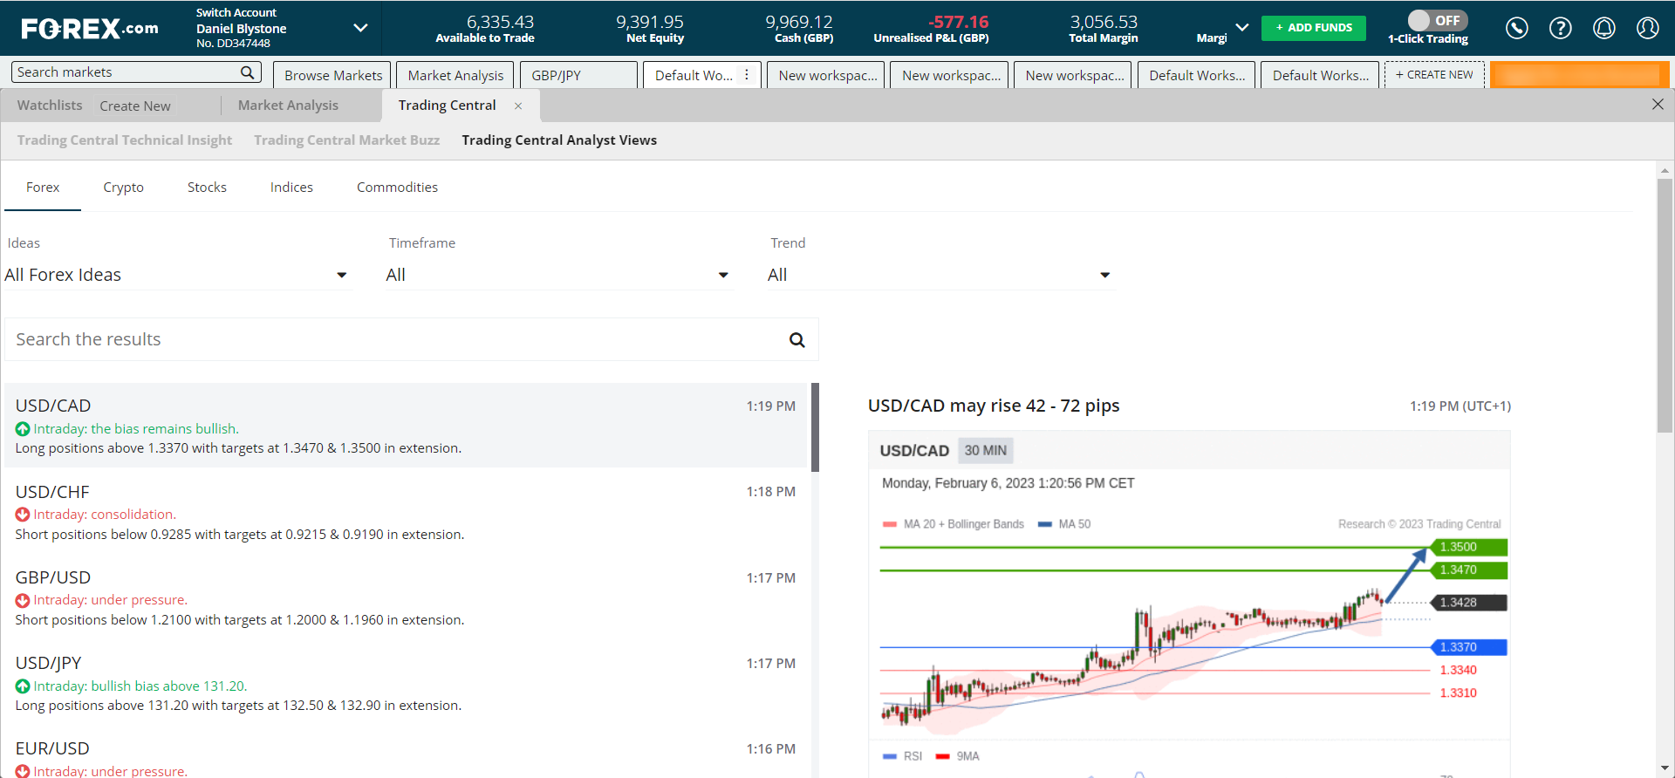The width and height of the screenshot is (1675, 778).
Task: Click the orange button at top right
Action: [1580, 75]
